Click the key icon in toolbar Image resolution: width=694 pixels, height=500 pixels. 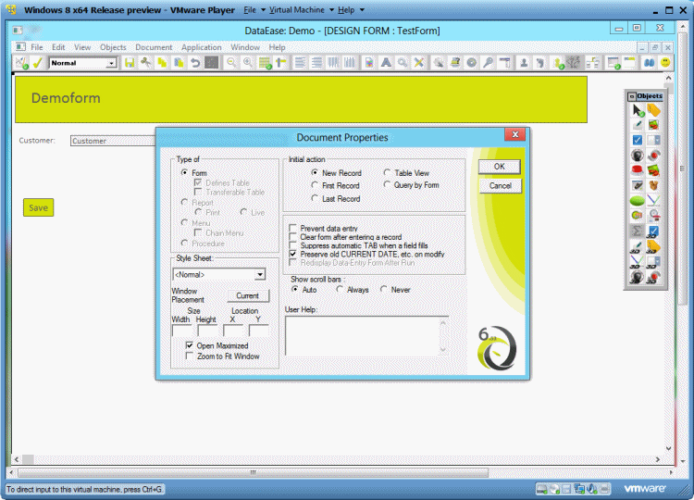pyautogui.click(x=488, y=63)
